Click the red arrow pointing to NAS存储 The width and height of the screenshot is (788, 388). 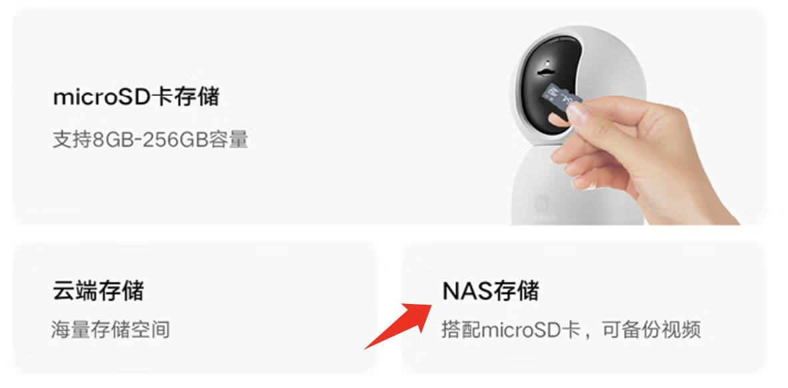pyautogui.click(x=399, y=326)
